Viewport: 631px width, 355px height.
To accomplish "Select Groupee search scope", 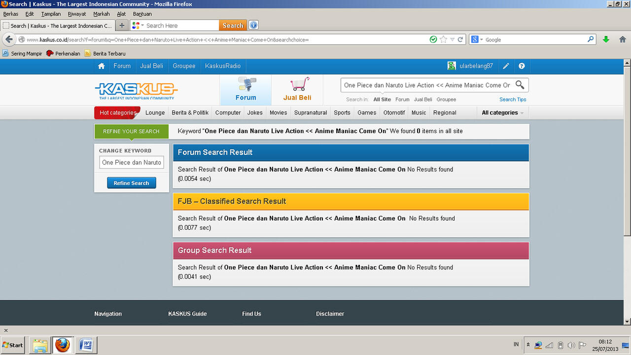I will coord(446,100).
